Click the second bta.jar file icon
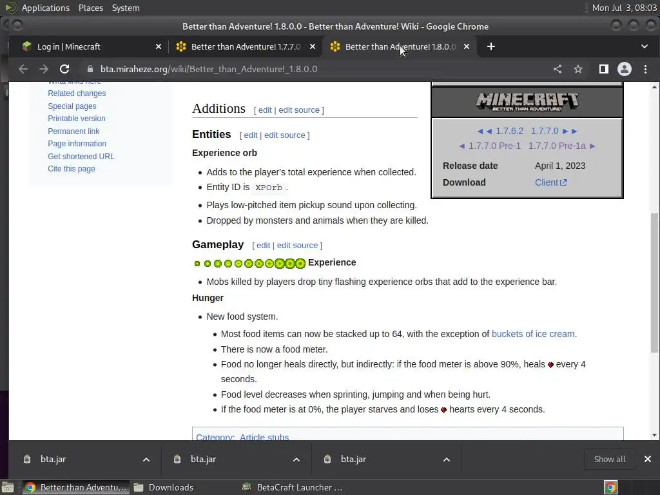This screenshot has width=660, height=495. (x=177, y=459)
